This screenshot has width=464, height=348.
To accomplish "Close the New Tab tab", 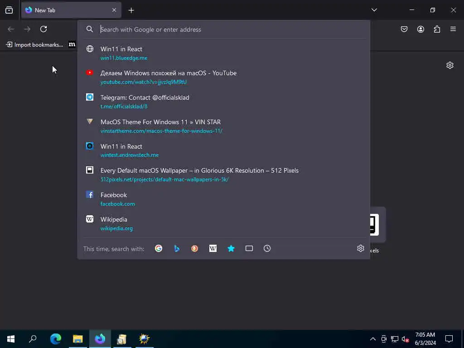I will [x=114, y=10].
